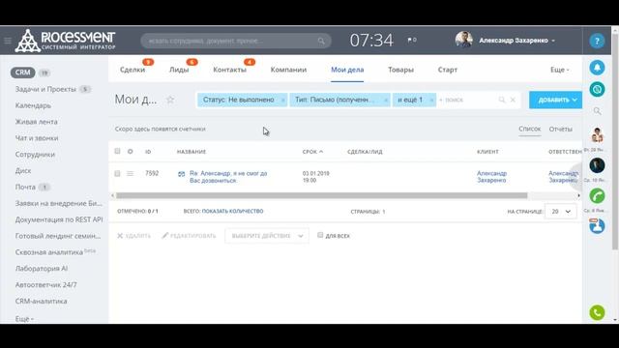Image resolution: width=619 pixels, height=348 pixels.
Task: Switch to Лиды tab
Action: click(179, 70)
